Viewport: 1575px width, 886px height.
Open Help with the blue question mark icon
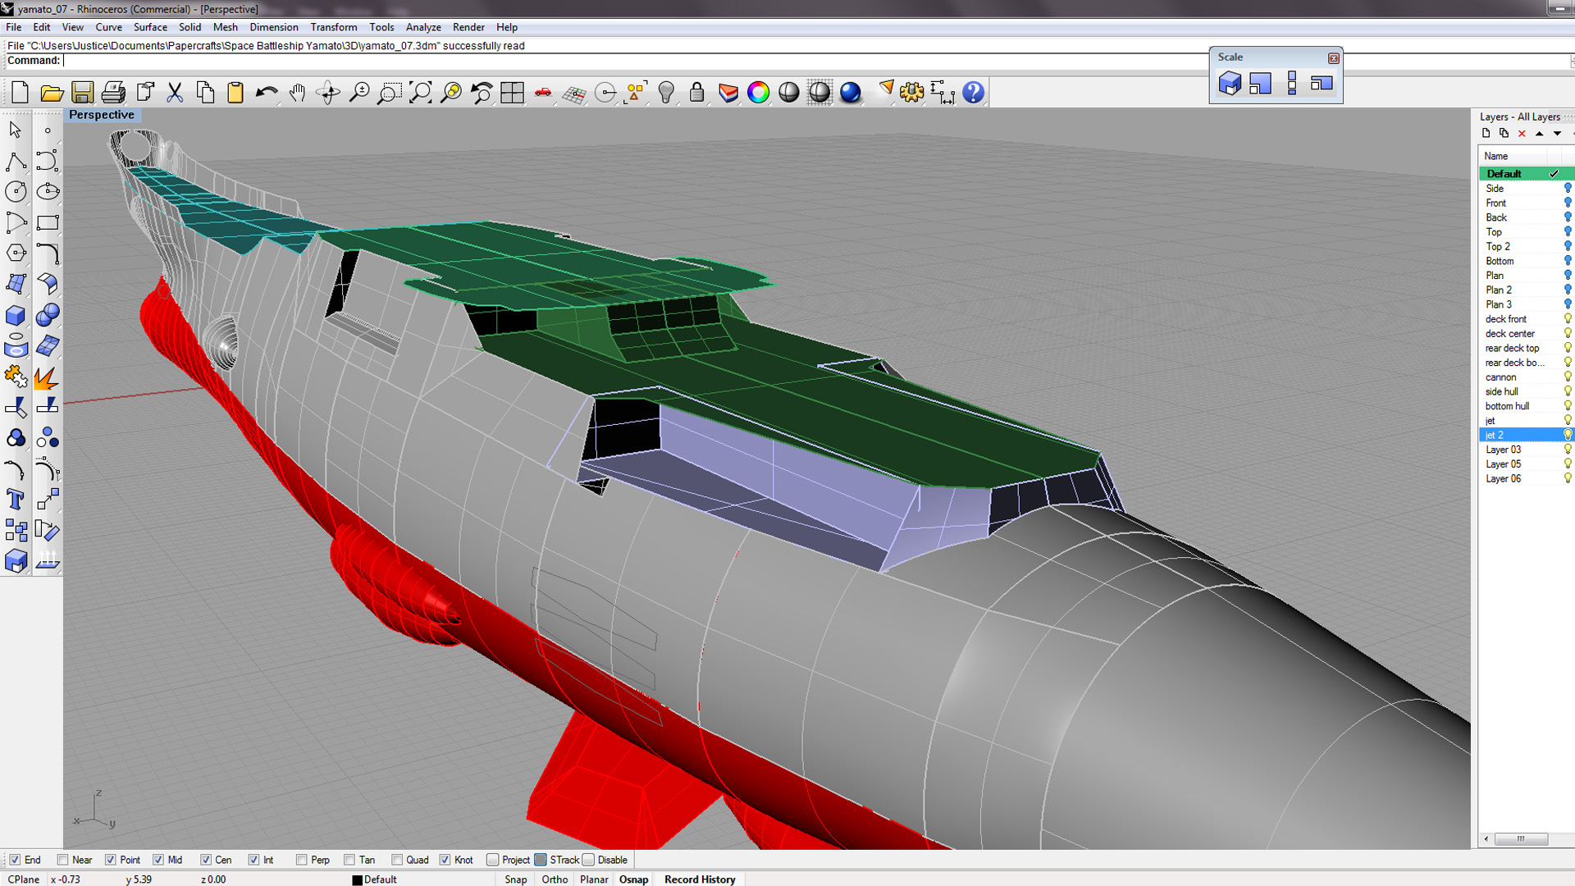click(973, 93)
